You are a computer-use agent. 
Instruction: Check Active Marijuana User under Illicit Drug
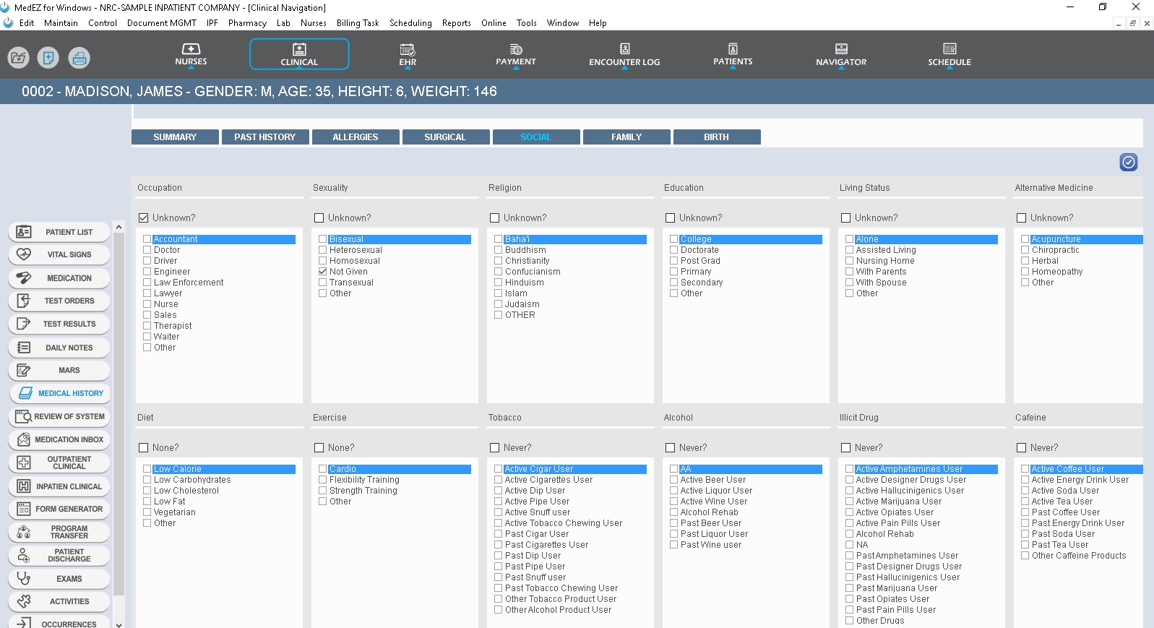coord(850,502)
